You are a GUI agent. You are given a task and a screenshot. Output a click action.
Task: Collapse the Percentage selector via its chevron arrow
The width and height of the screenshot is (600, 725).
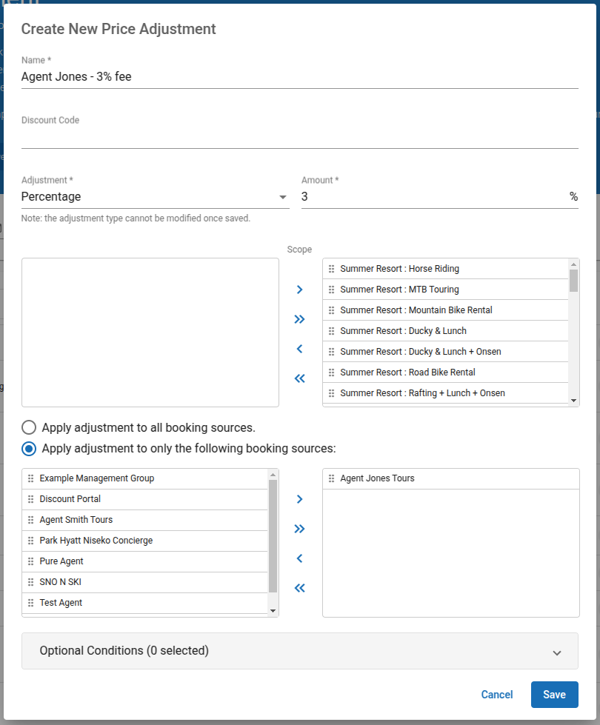[x=282, y=197]
